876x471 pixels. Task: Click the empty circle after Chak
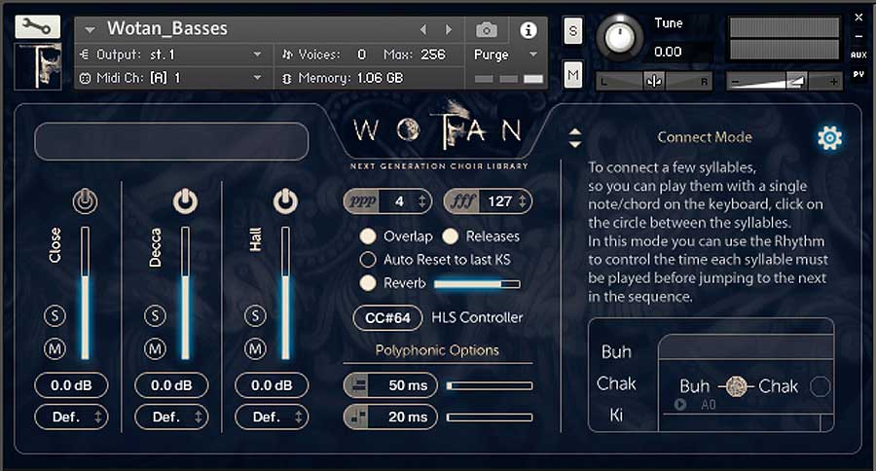pos(820,386)
